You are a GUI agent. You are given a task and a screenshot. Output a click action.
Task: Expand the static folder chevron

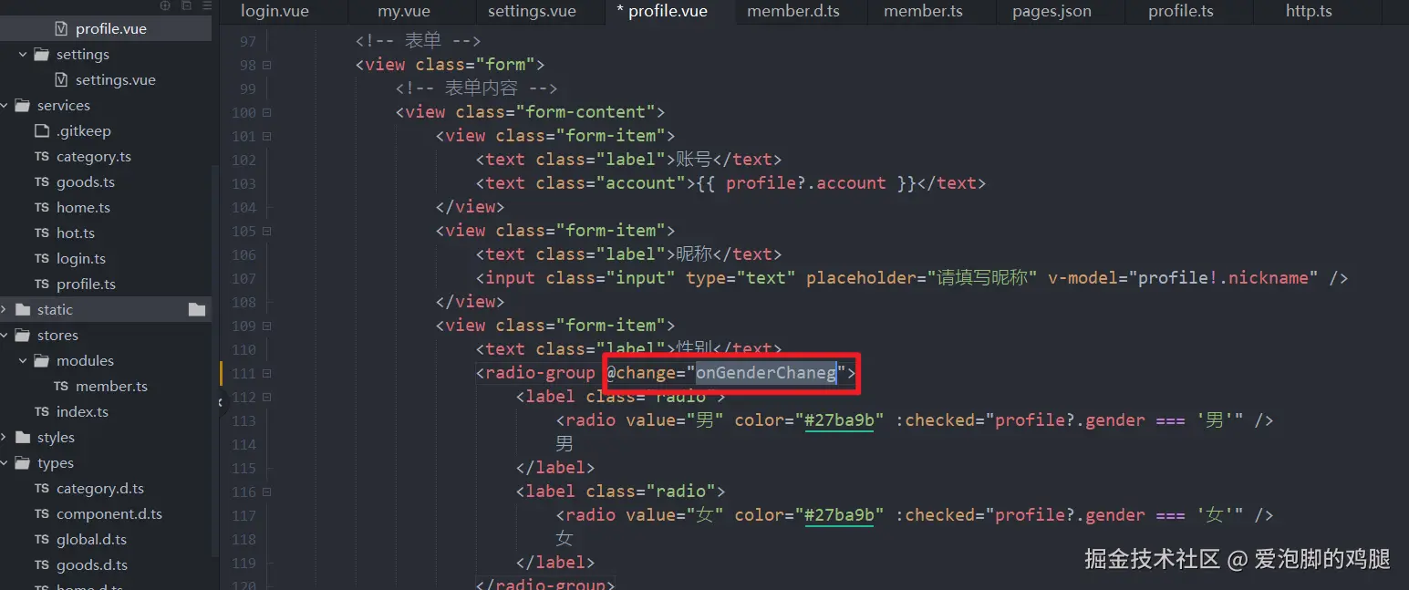pos(4,310)
